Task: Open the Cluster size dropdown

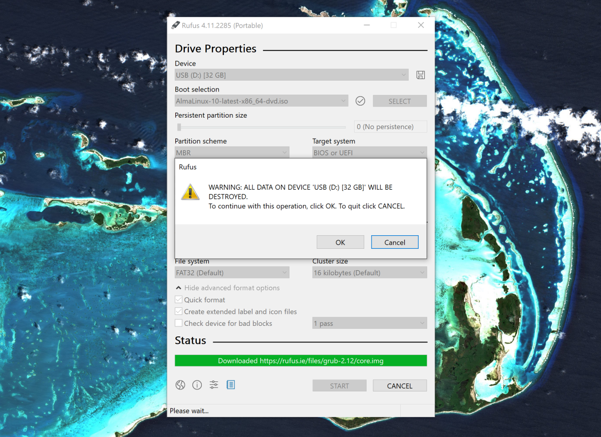Action: 369,273
